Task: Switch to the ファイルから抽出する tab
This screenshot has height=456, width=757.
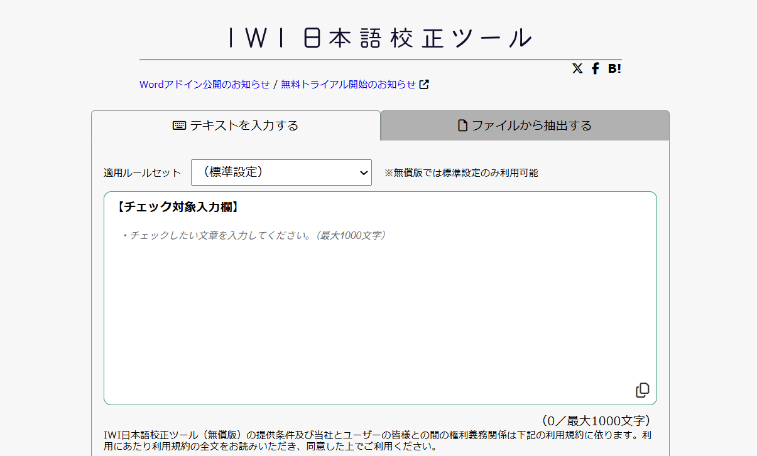Action: click(x=525, y=125)
